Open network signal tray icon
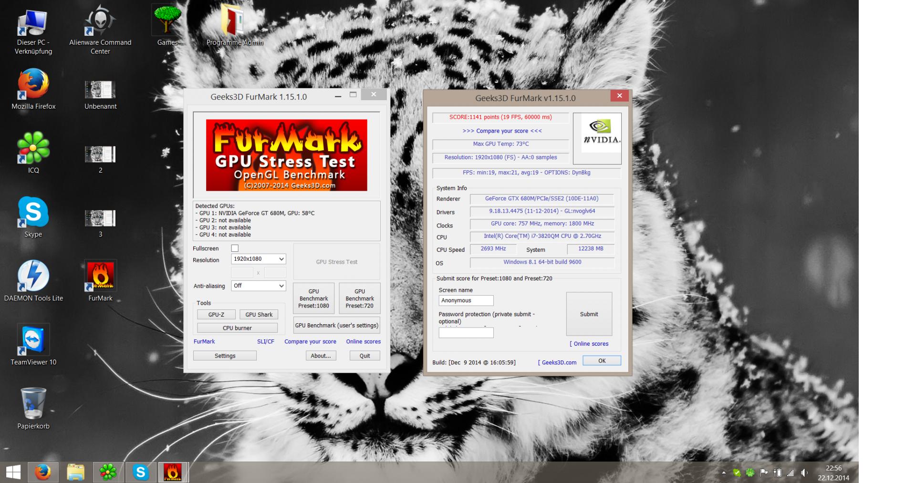The height and width of the screenshot is (483, 916). (791, 473)
